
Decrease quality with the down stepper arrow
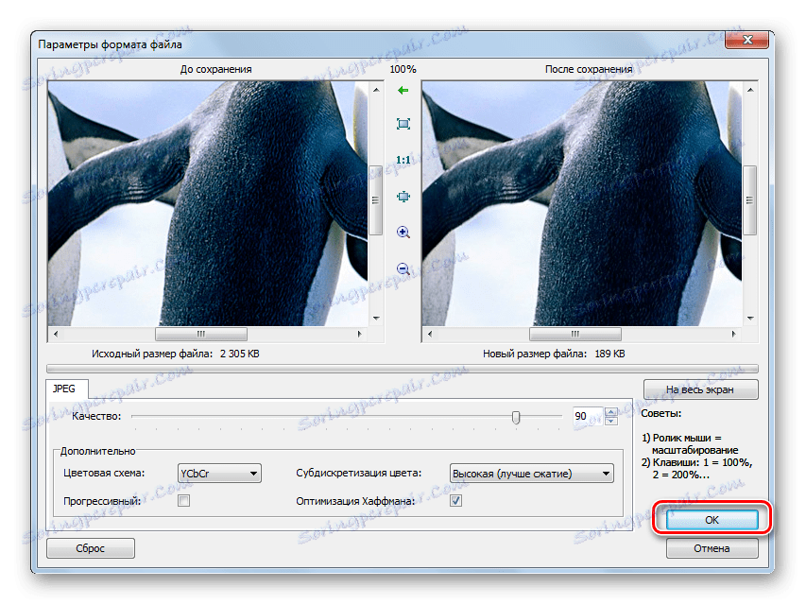(611, 421)
